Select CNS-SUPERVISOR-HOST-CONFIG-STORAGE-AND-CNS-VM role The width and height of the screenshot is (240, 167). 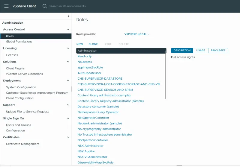click(119, 84)
